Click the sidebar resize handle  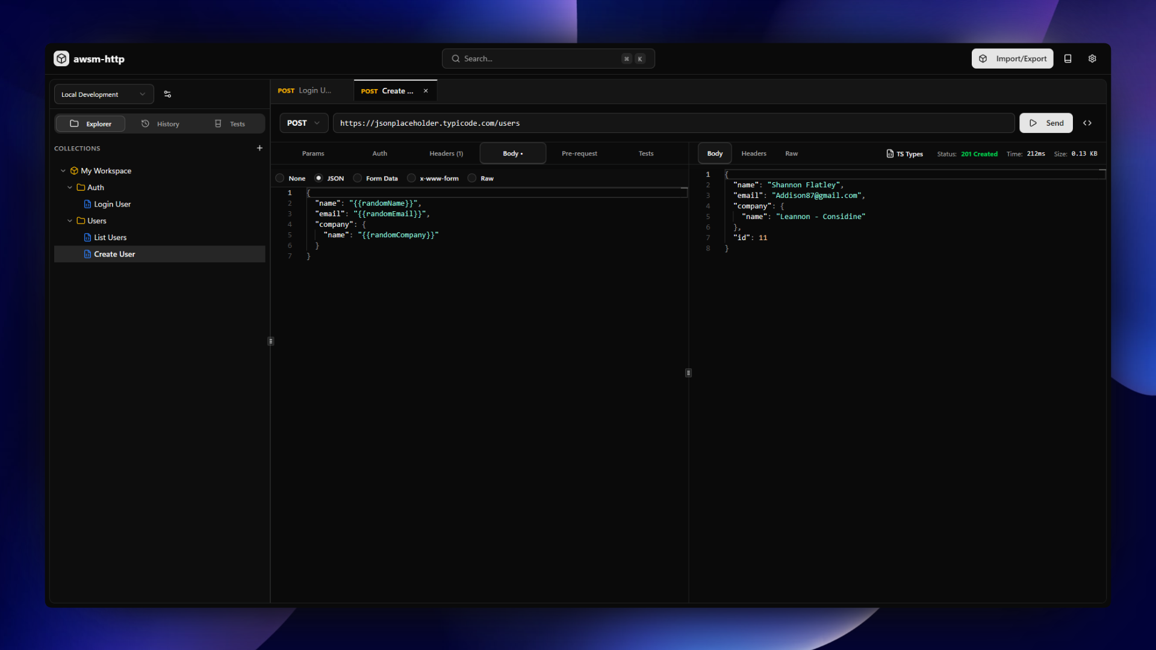click(271, 341)
